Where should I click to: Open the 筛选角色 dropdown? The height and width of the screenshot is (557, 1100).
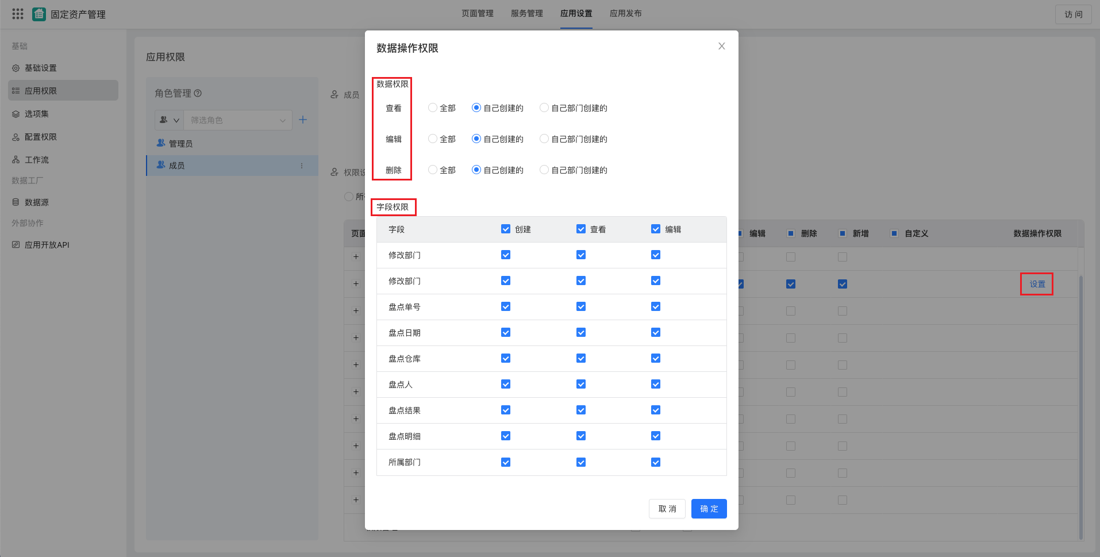coord(237,120)
